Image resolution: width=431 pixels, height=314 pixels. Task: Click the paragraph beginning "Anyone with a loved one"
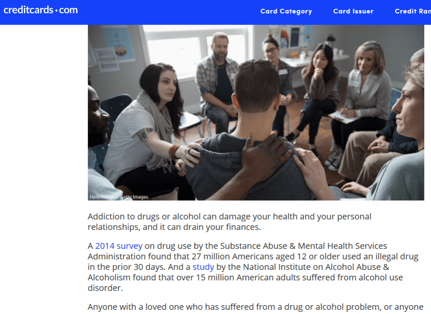tap(255, 306)
